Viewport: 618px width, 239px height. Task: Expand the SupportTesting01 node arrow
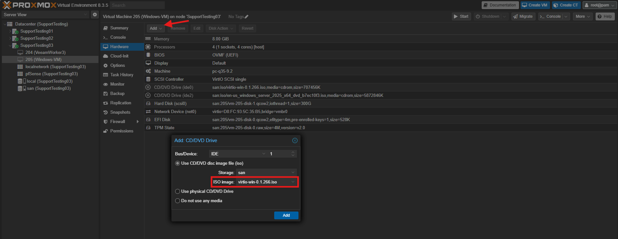point(10,31)
